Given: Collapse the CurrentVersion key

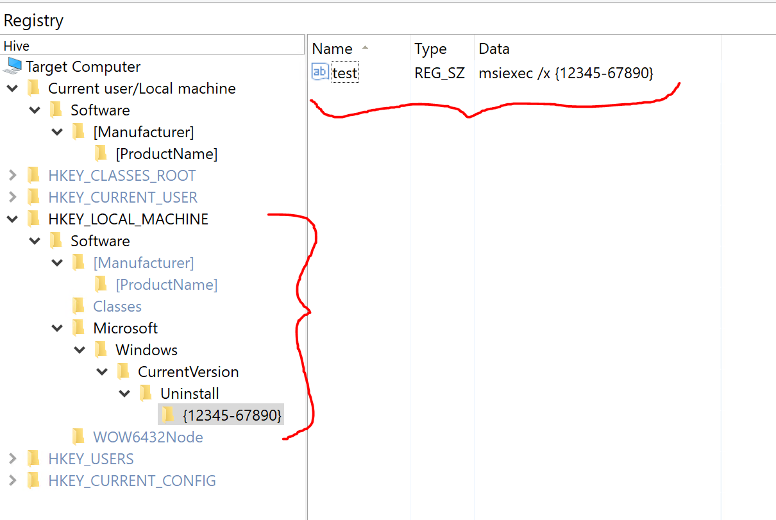Looking at the screenshot, I should pos(102,371).
